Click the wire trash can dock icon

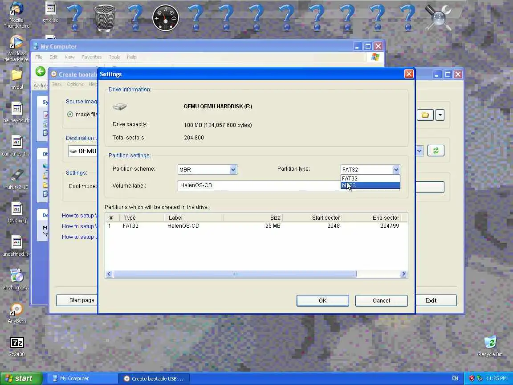click(105, 18)
